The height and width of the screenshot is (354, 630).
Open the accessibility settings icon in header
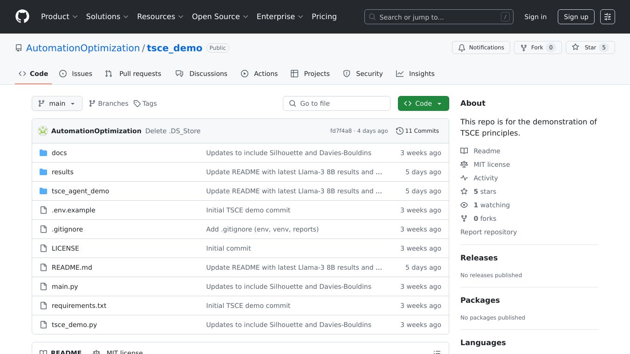(607, 17)
